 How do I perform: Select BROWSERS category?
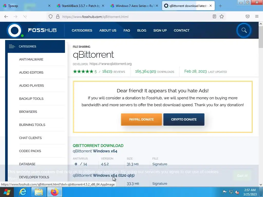click(28, 112)
